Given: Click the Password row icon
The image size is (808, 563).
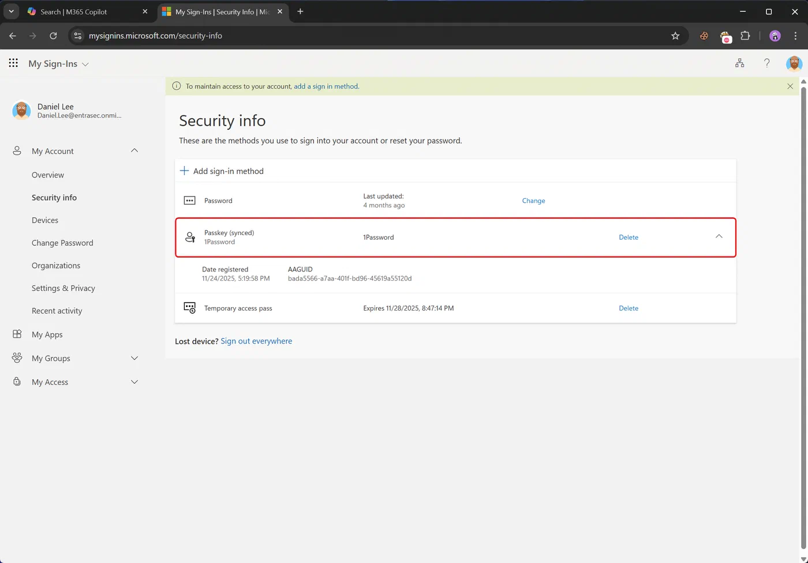Looking at the screenshot, I should [189, 201].
